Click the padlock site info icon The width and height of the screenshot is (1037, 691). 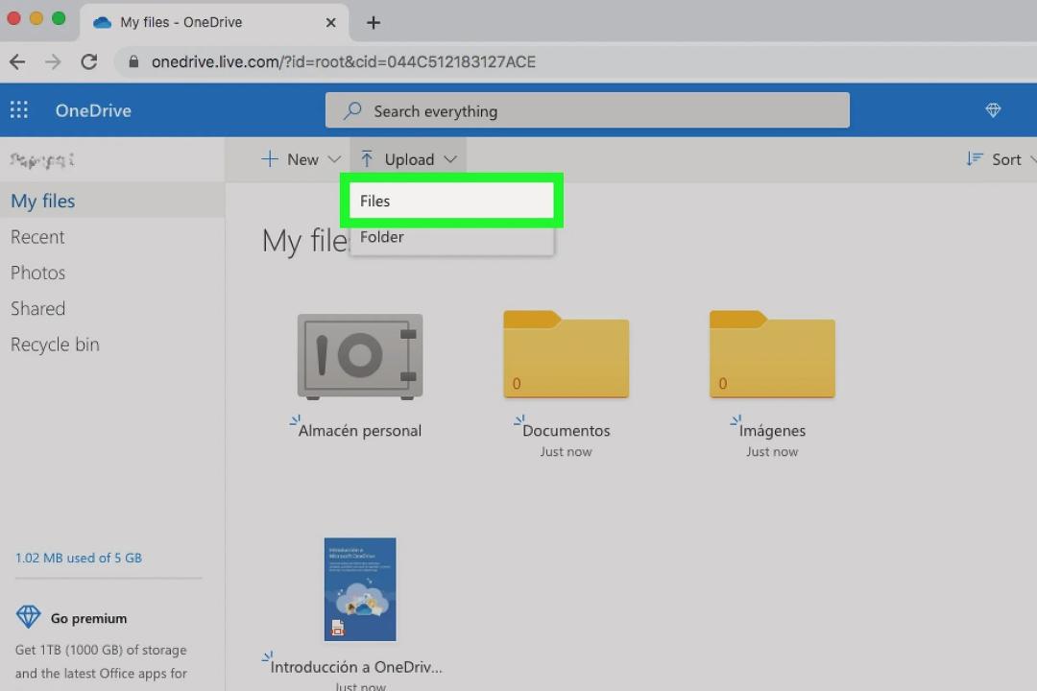tap(133, 61)
